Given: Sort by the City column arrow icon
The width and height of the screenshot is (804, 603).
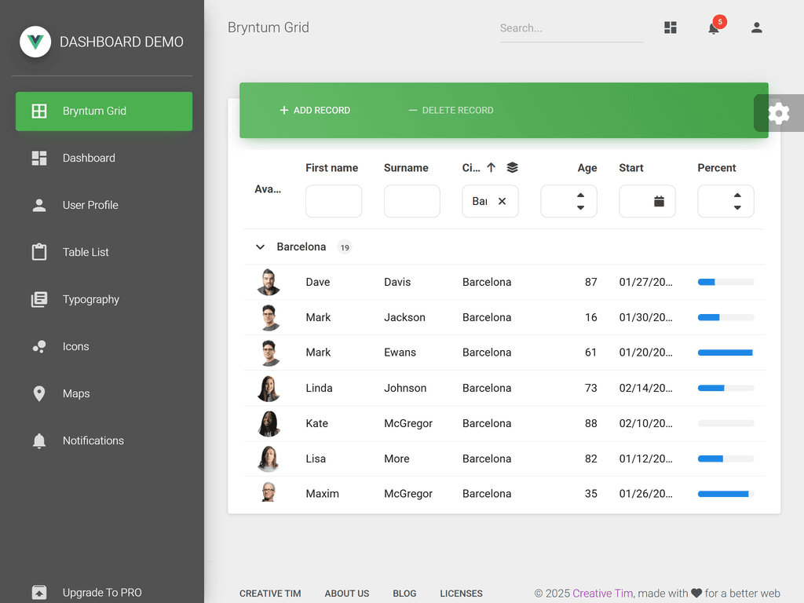Looking at the screenshot, I should pos(492,167).
